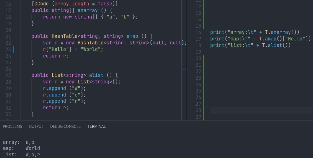Click 'var r = new HashTable' line 22

pos(115,43)
